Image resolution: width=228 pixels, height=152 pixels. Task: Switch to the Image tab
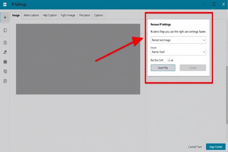click(16, 16)
